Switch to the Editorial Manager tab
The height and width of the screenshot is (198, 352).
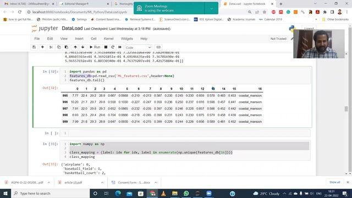(x=84, y=4)
